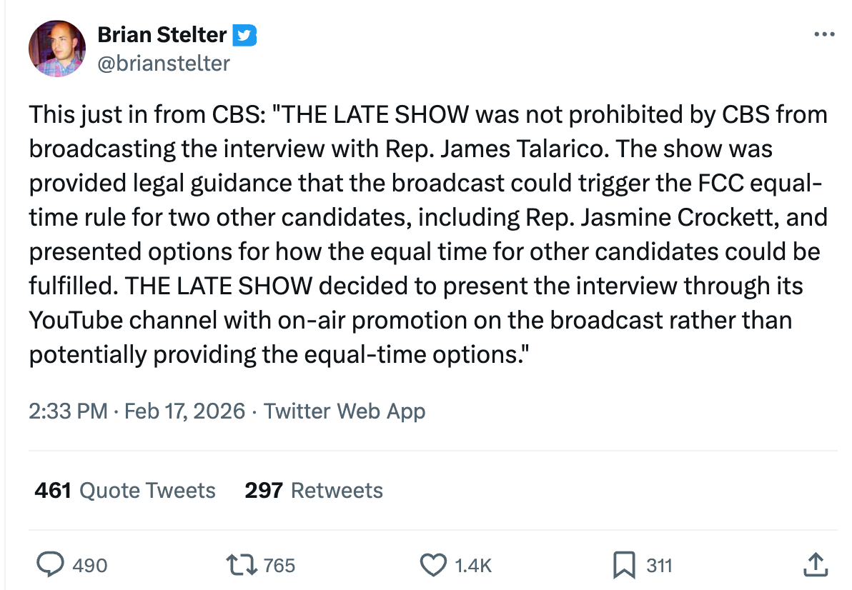Click the 461 quote count number
Screen dimensions: 852x590
coord(53,491)
